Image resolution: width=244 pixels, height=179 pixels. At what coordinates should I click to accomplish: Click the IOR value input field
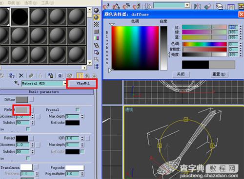pos(72,138)
